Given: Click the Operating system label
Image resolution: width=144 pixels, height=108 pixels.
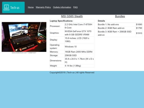Looking at the screenshot, I should (x=55, y=47).
